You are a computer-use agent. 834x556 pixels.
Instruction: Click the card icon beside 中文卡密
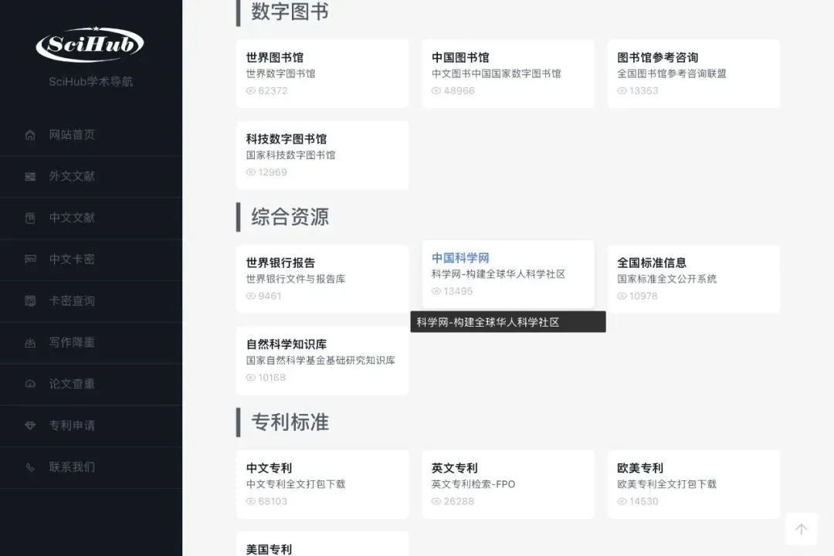tap(30, 259)
